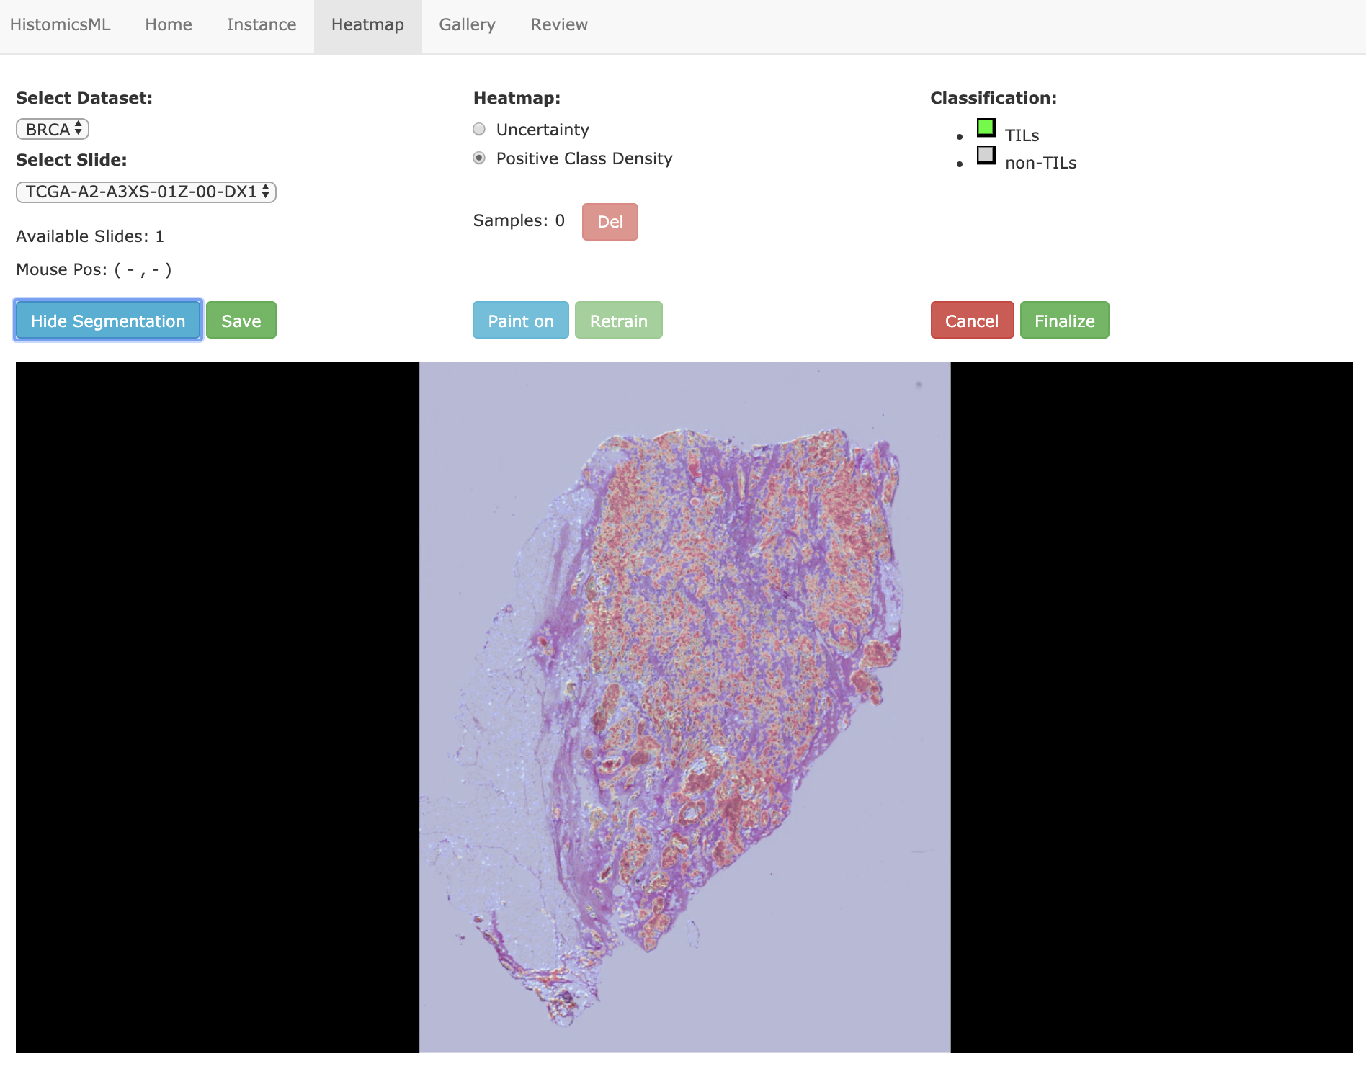Screen dimensions: 1366x1069
Task: Click the Retrain button
Action: point(619,321)
